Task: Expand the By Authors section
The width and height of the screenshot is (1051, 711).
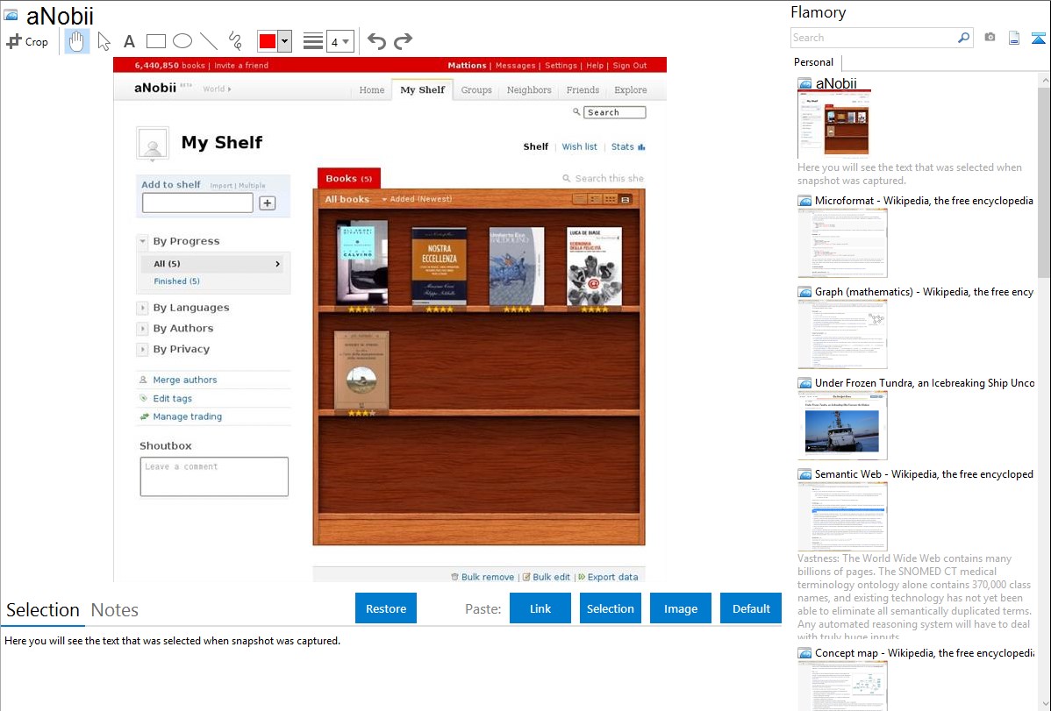Action: (142, 329)
